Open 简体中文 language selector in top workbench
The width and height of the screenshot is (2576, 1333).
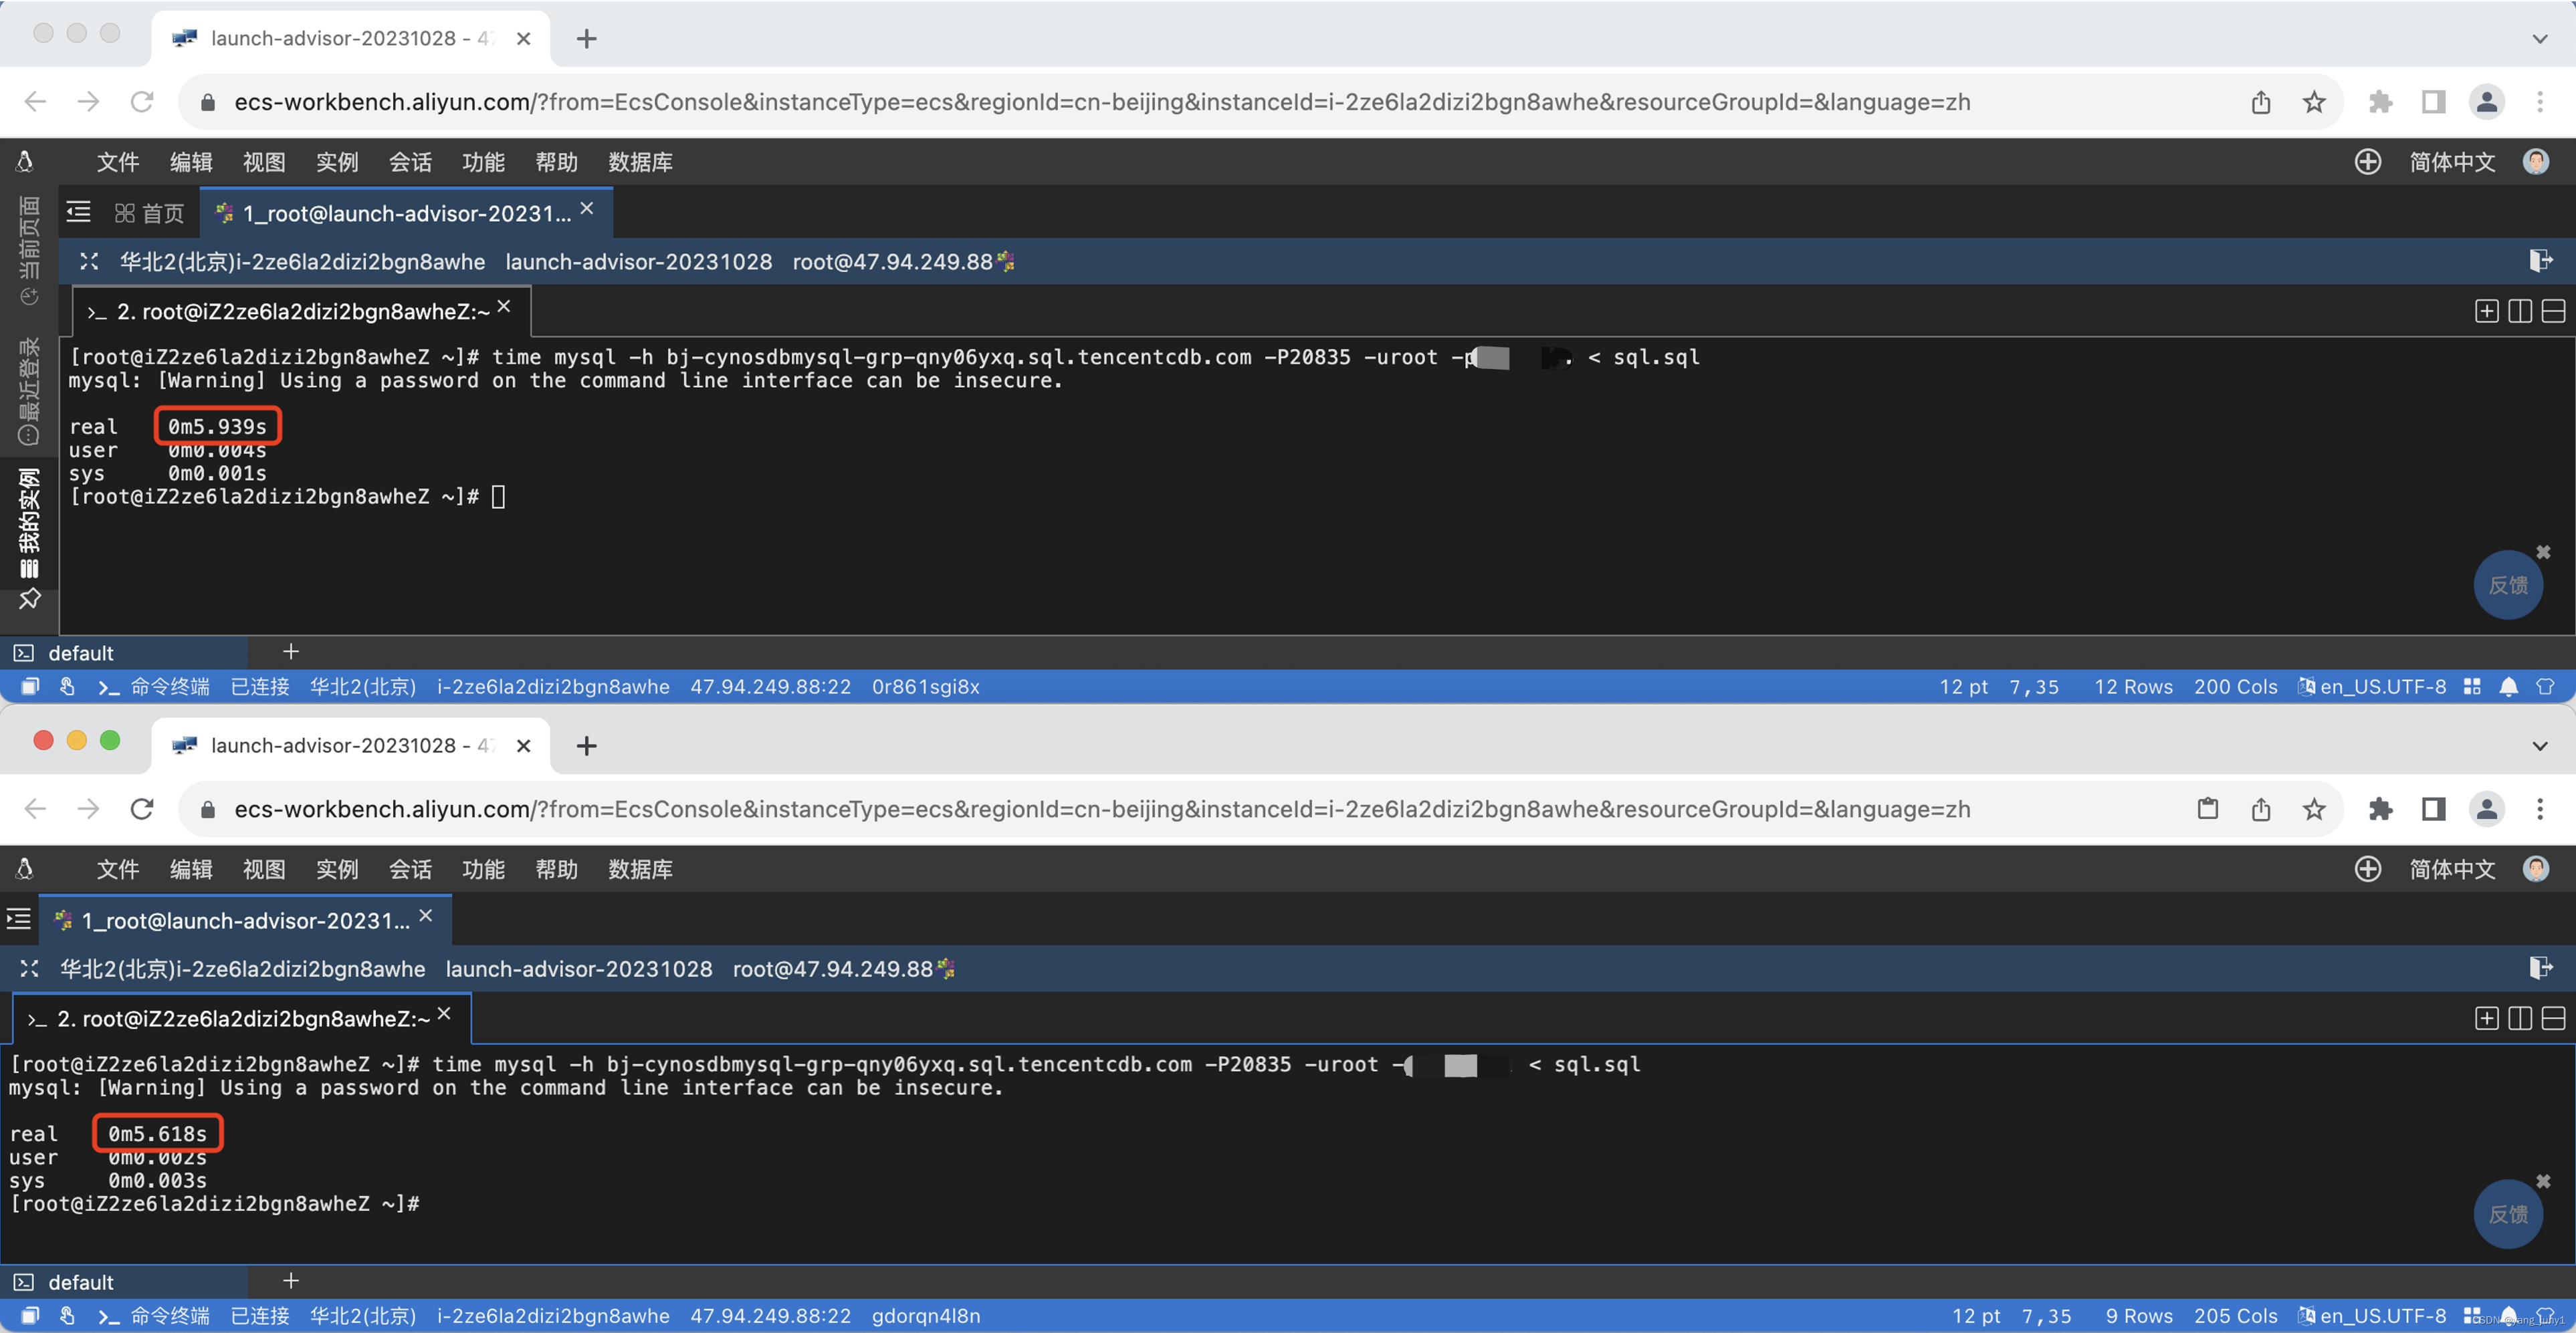point(2452,162)
